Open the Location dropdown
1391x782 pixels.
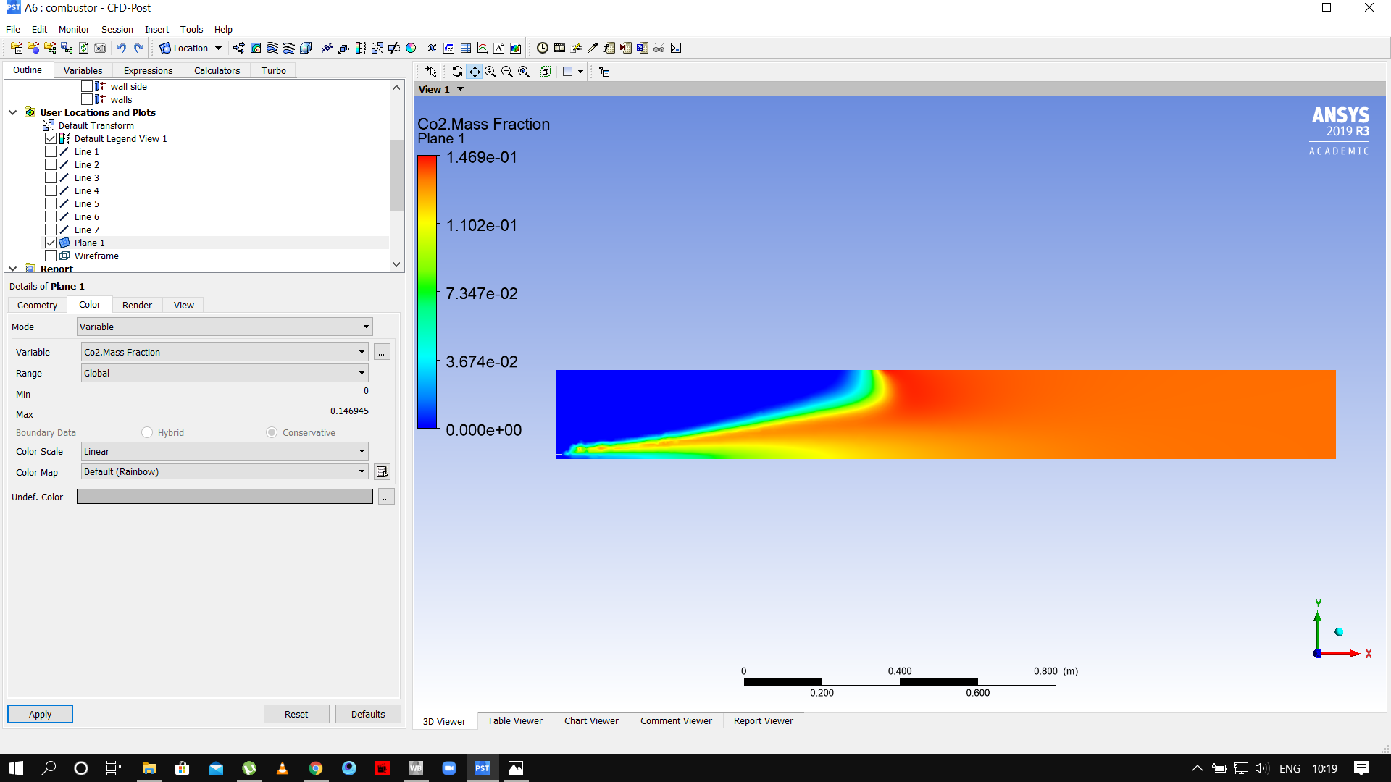pyautogui.click(x=218, y=48)
